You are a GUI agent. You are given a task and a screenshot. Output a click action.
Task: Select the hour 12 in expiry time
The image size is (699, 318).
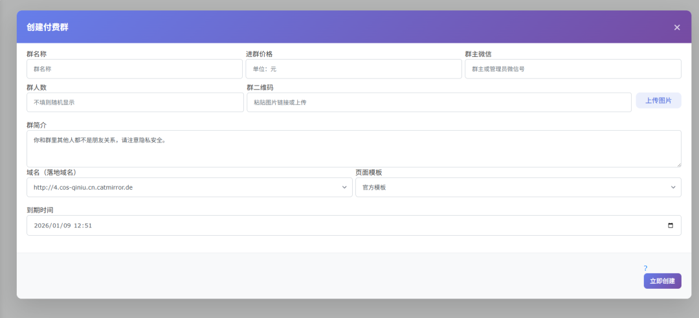(78, 225)
